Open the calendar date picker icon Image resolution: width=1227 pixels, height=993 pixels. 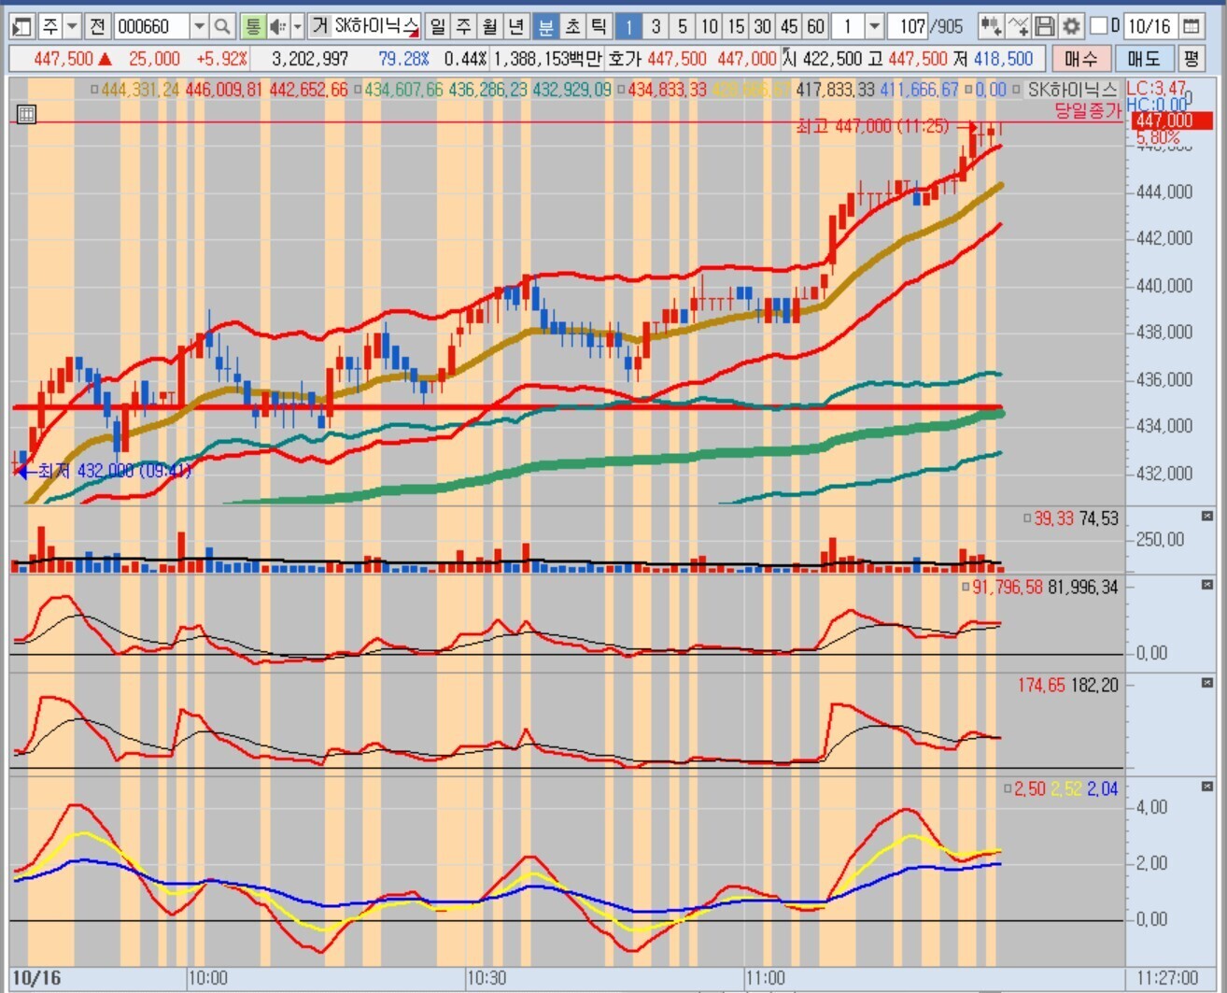[1191, 26]
